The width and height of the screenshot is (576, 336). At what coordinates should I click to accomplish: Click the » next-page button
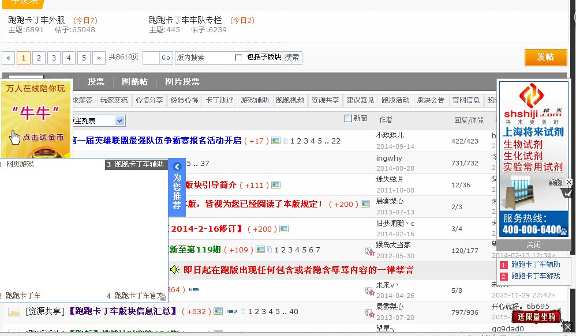click(x=99, y=58)
